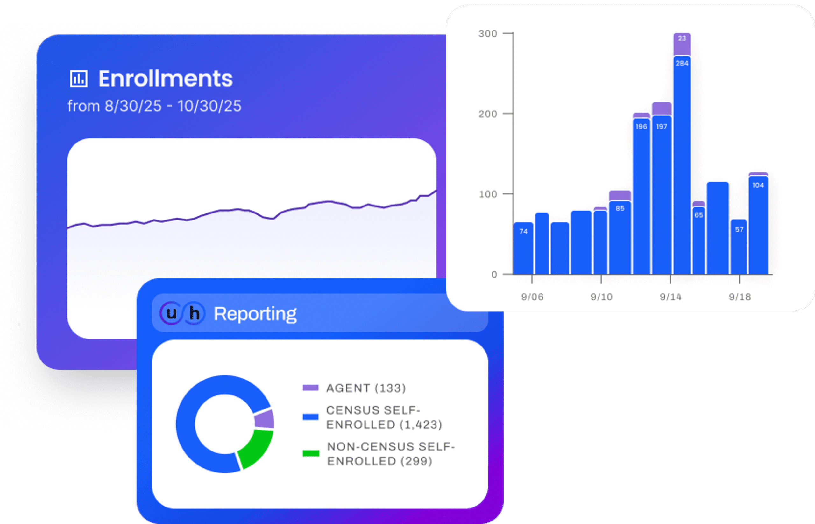Click the blue bar labeled 57
The image size is (815, 524).
pyautogui.click(x=739, y=247)
